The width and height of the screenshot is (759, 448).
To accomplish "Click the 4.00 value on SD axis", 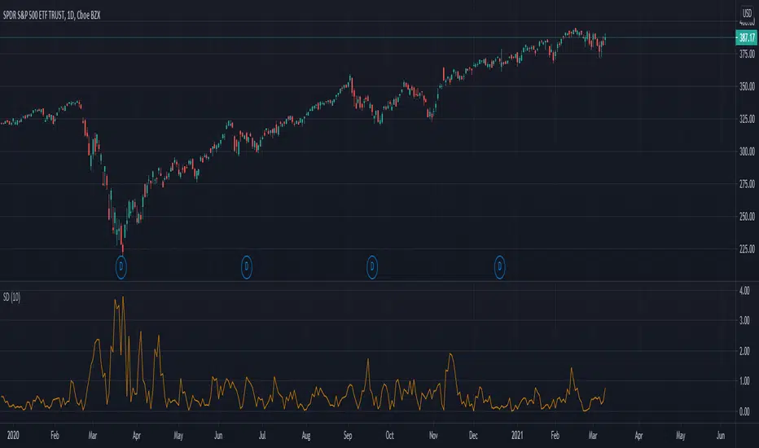I will coord(744,291).
